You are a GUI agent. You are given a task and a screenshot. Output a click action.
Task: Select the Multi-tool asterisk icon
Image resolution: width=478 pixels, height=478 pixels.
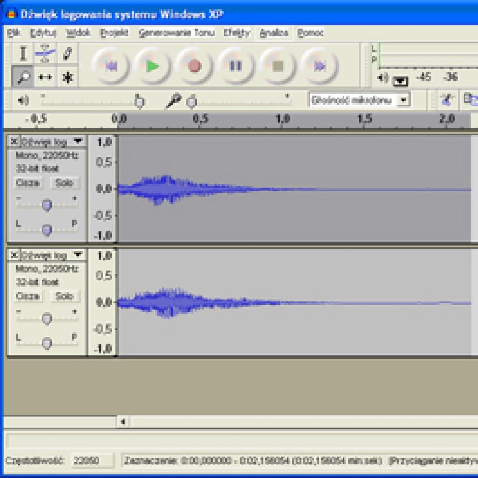coord(67,77)
